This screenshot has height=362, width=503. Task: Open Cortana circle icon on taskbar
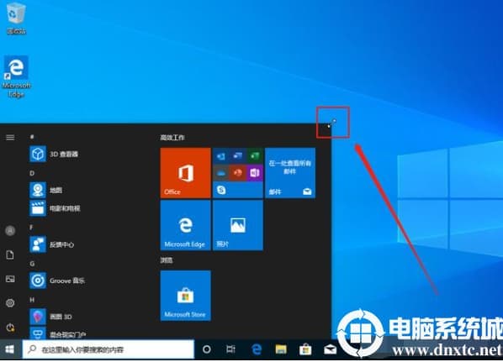[x=207, y=349]
